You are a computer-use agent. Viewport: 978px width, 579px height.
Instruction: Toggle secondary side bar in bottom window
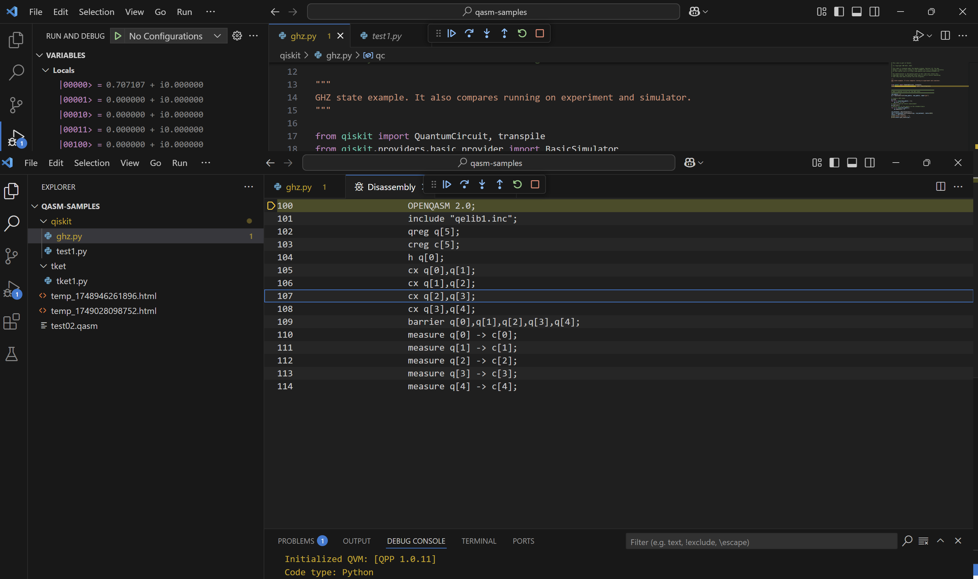(x=870, y=163)
